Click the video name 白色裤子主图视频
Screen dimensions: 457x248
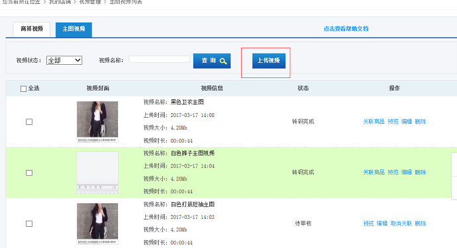click(x=193, y=153)
